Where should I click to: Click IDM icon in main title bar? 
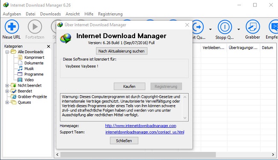click(x=6, y=5)
